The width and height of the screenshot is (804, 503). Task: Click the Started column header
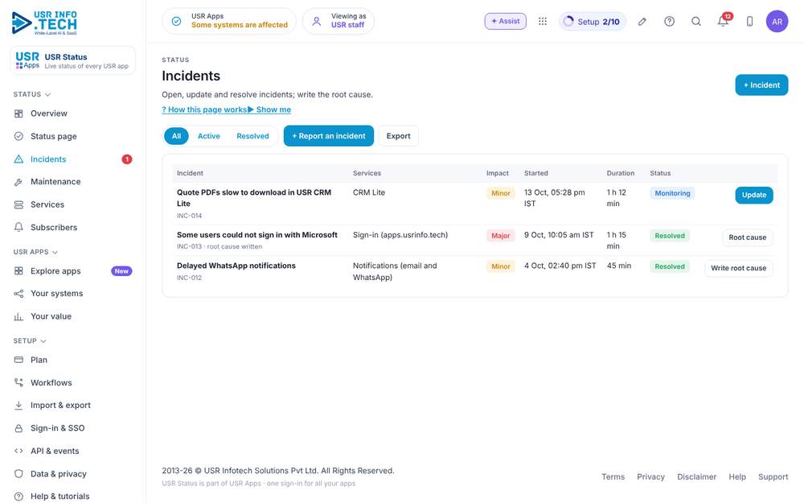(x=535, y=174)
